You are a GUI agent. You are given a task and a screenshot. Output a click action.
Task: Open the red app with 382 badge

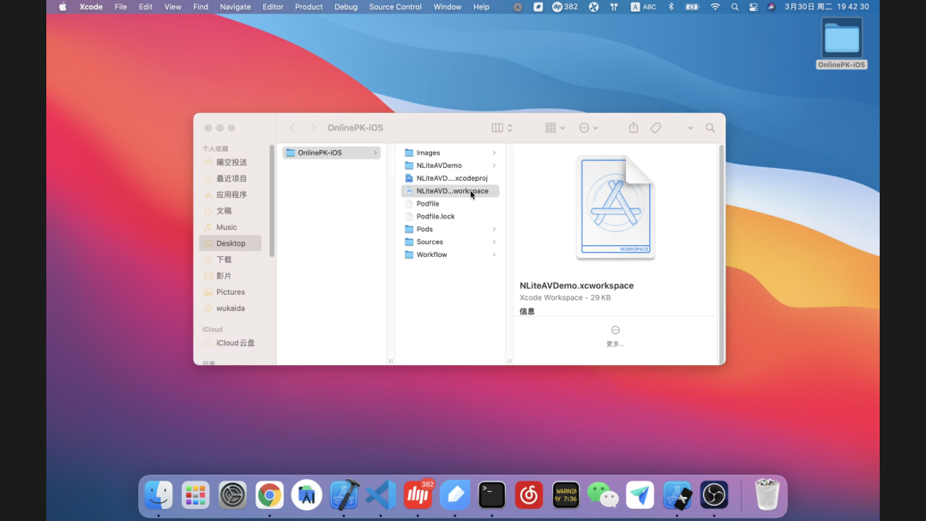pyautogui.click(x=418, y=494)
